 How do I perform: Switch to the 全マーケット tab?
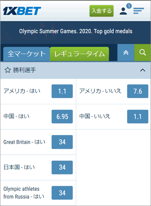26,54
